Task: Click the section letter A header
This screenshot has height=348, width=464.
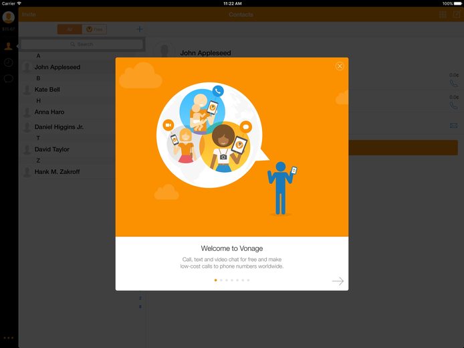Action: (x=38, y=56)
